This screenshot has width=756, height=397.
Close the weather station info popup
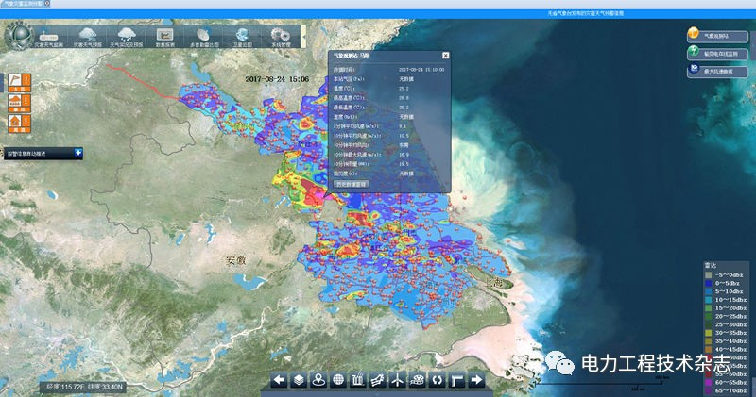click(445, 57)
